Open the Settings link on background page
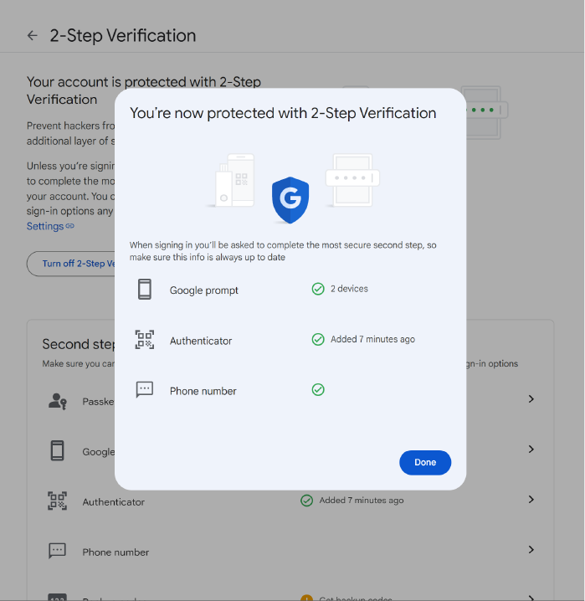Viewport: 585px width, 601px height. coord(50,226)
